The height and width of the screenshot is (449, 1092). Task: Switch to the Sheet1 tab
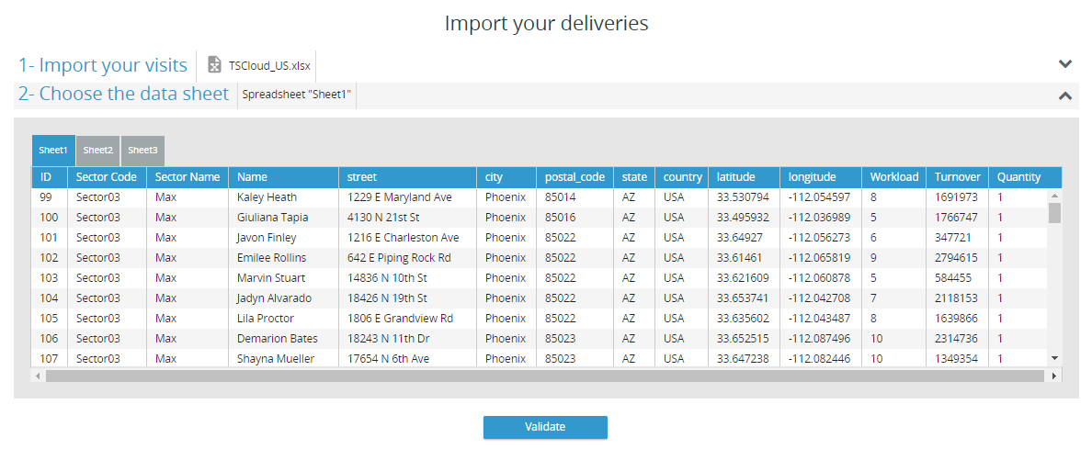(x=53, y=151)
